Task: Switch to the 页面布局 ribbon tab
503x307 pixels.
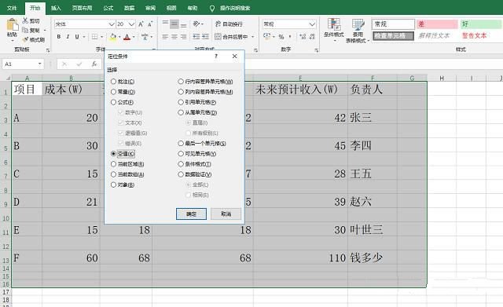Action: (82, 8)
